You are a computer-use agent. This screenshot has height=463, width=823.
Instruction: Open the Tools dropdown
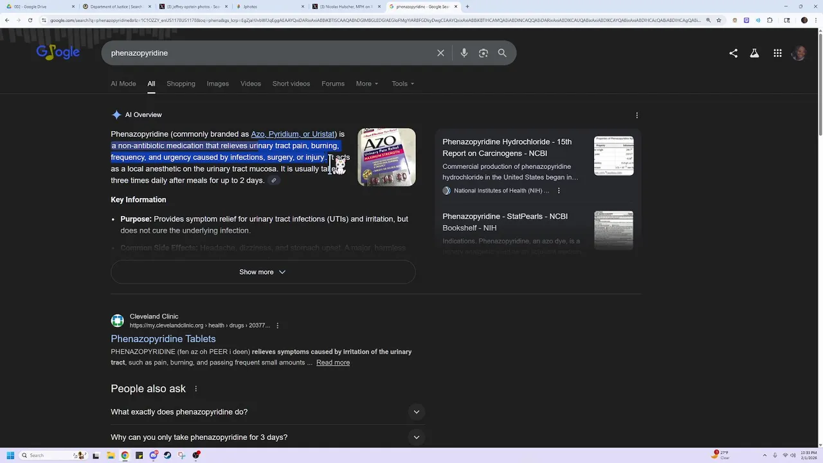[403, 84]
